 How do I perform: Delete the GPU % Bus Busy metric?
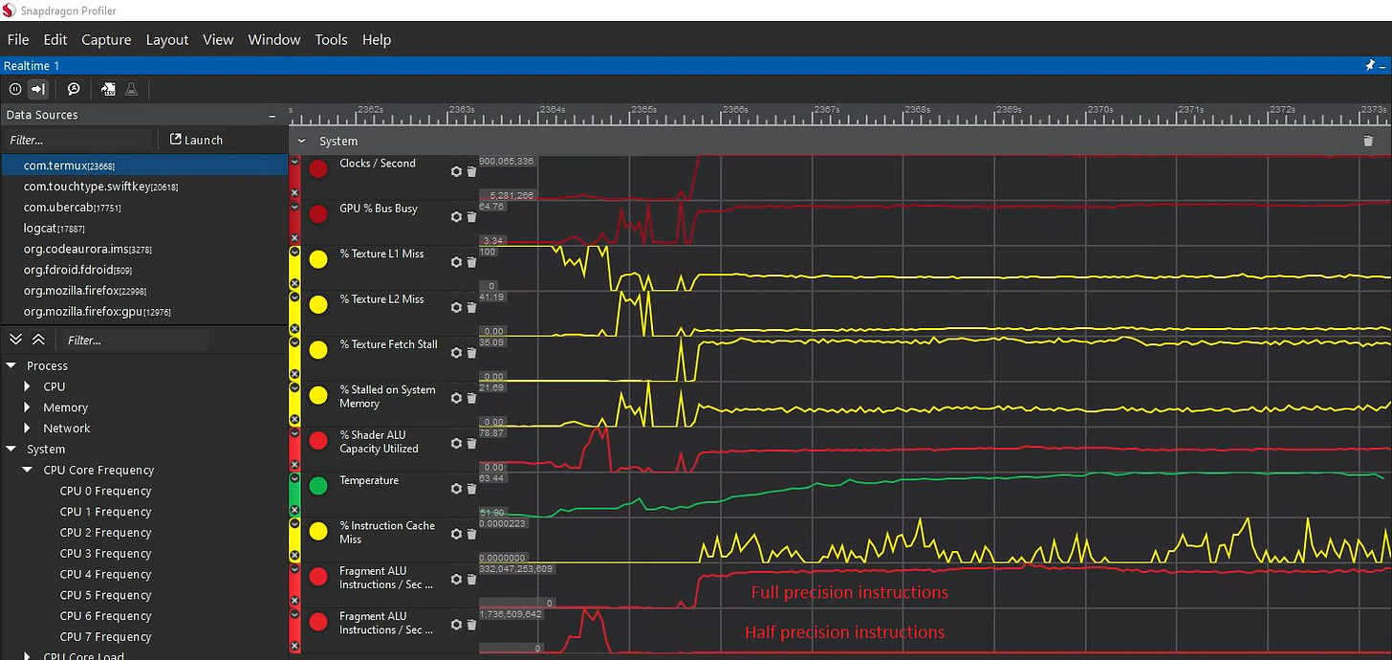tap(471, 217)
